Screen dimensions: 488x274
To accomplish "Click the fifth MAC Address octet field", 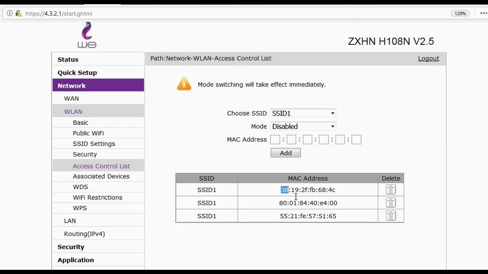I will point(340,140).
